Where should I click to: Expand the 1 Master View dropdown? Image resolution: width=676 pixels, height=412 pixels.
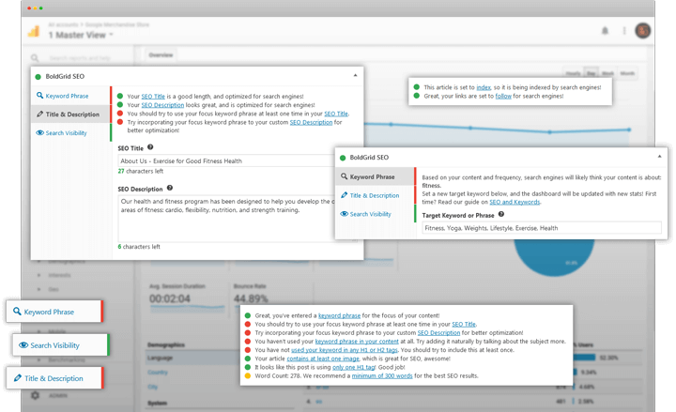[81, 35]
